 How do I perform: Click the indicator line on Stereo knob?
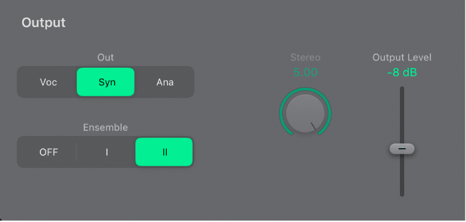pos(316,127)
